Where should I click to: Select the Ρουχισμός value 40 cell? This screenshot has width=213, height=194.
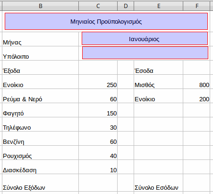[x=98, y=153]
